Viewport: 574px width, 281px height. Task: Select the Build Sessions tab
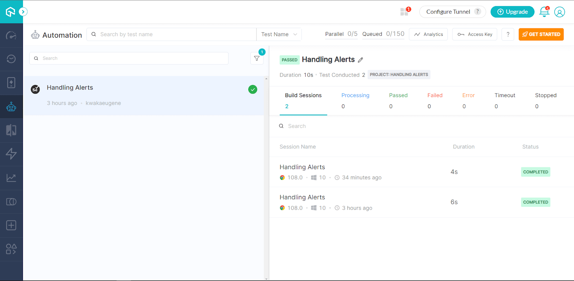point(303,101)
